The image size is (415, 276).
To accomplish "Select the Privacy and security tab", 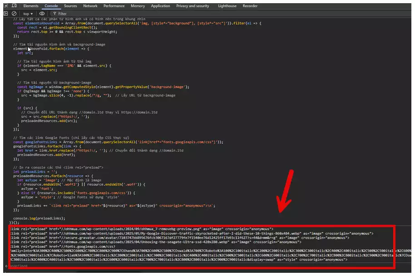I will click(x=193, y=6).
